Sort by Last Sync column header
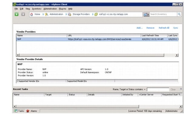 (x=173, y=36)
